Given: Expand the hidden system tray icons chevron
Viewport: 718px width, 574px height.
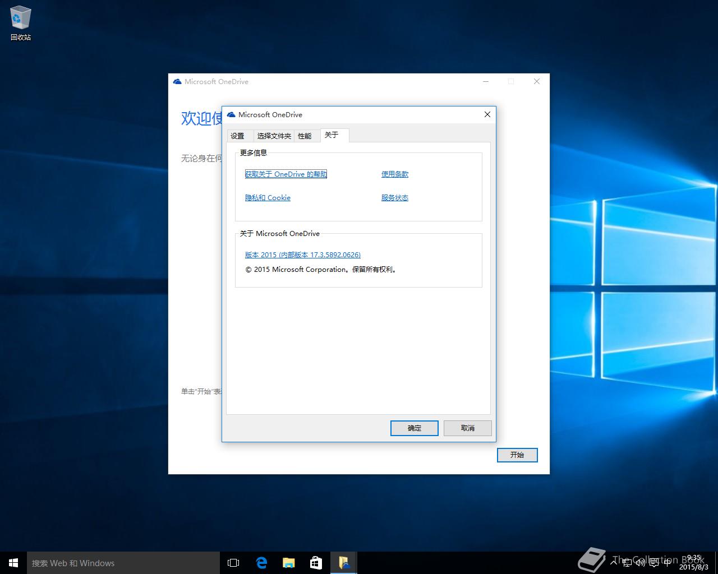Looking at the screenshot, I should (x=615, y=562).
